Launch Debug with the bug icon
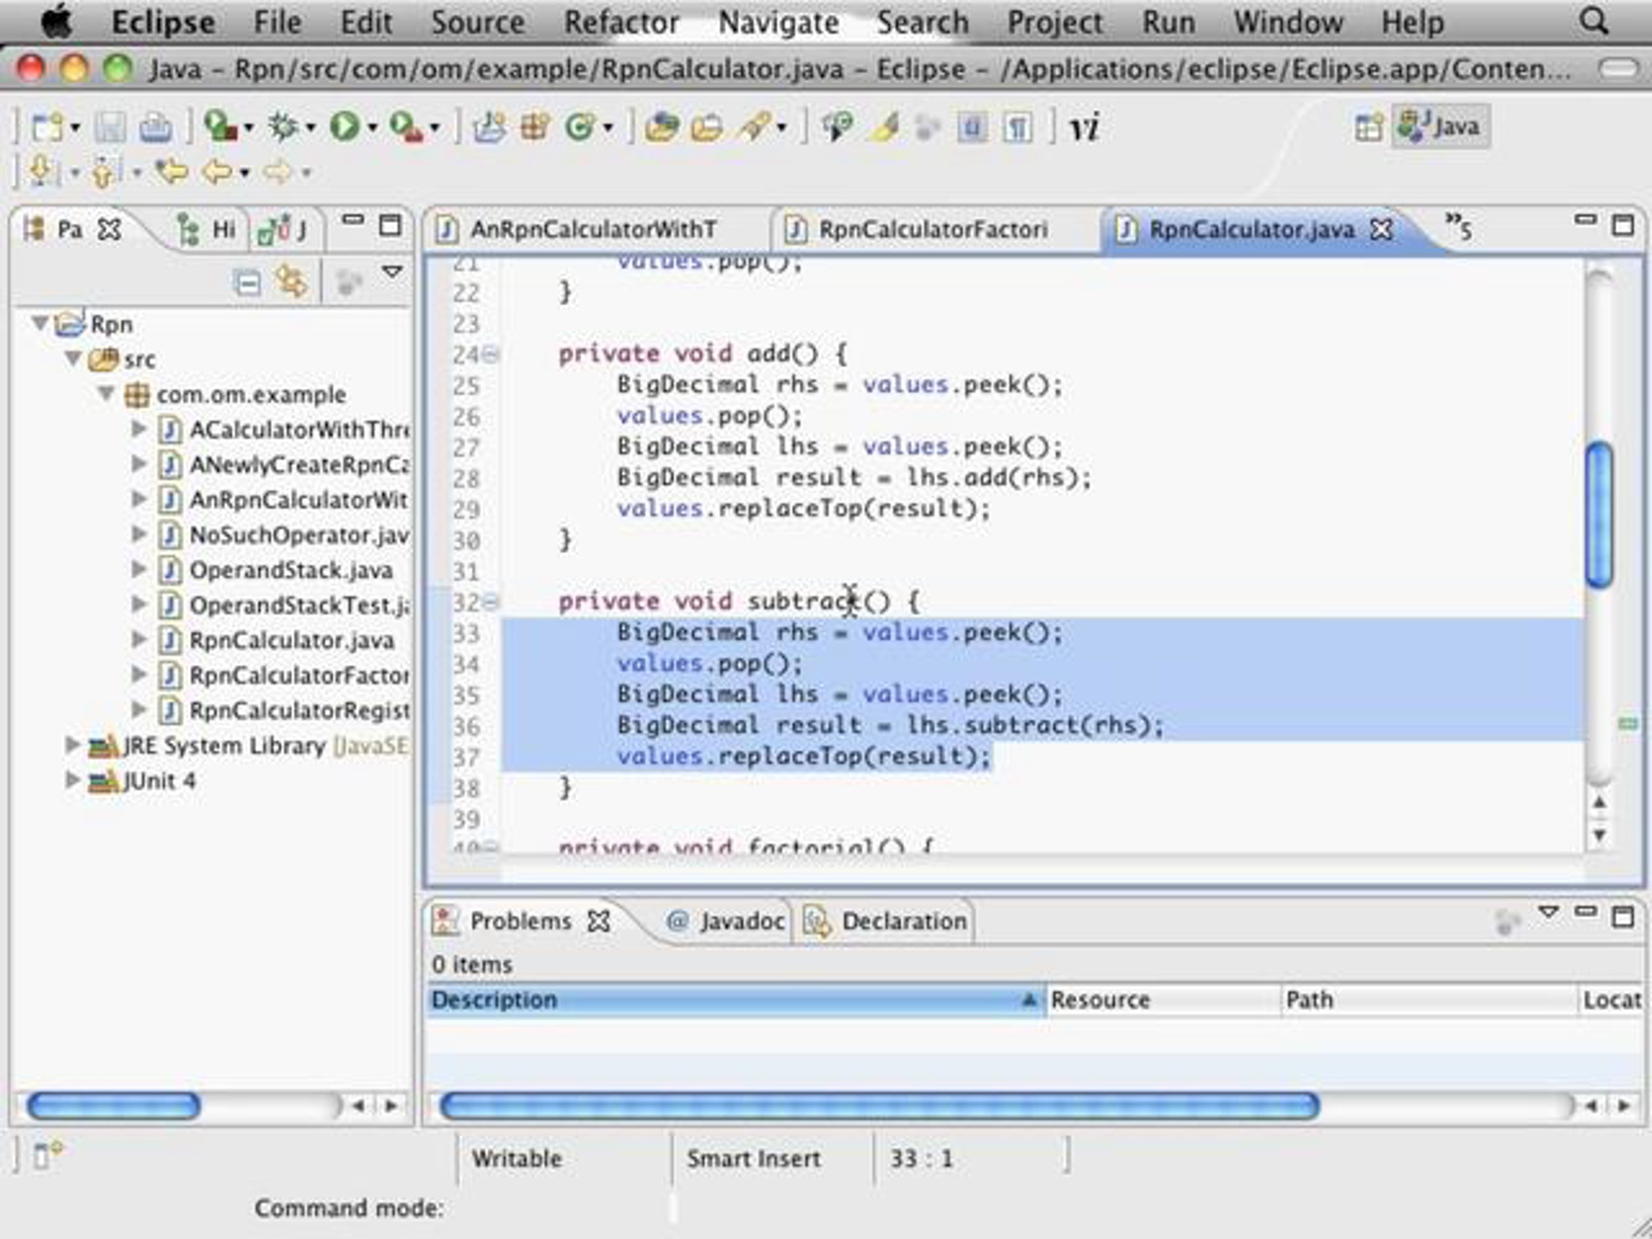This screenshot has height=1239, width=1652. tap(284, 127)
